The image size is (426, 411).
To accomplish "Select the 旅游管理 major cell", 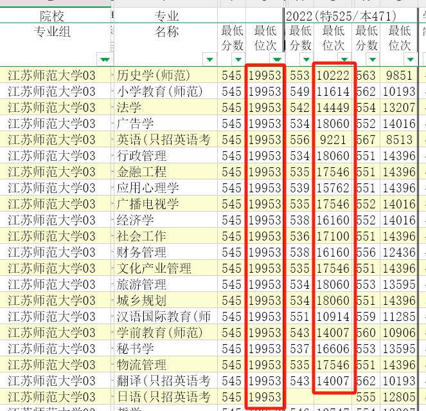I will 166,284.
